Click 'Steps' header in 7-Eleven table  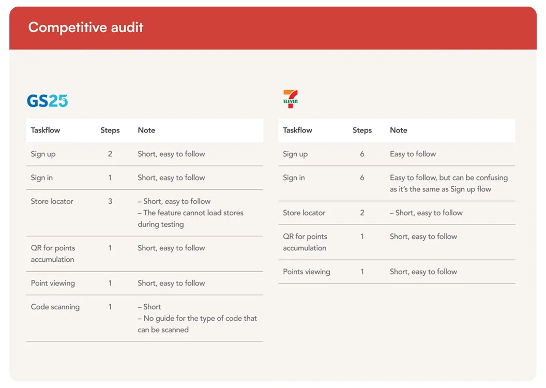(362, 130)
